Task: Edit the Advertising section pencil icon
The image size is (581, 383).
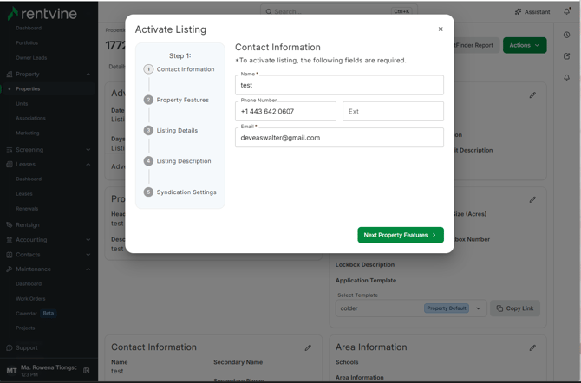Action: click(532, 95)
